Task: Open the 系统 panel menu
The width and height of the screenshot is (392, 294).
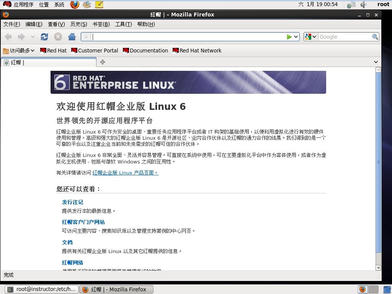Action: 59,5
